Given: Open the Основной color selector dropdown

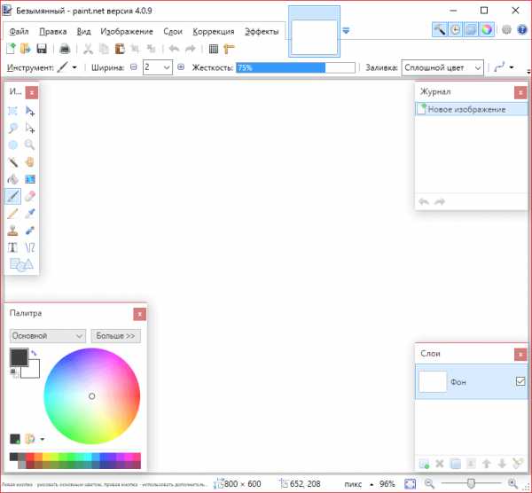Looking at the screenshot, I should (48, 336).
